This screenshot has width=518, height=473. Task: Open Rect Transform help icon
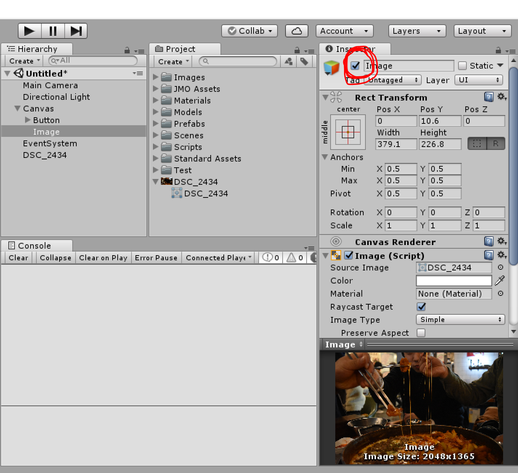click(489, 97)
